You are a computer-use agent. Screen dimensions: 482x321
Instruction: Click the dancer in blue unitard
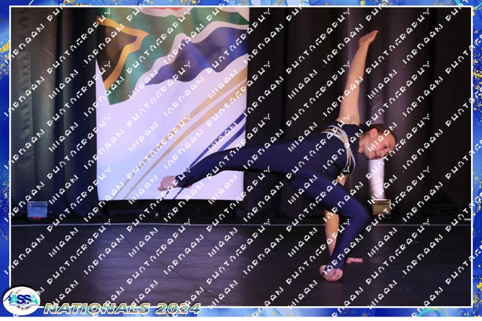277,156
